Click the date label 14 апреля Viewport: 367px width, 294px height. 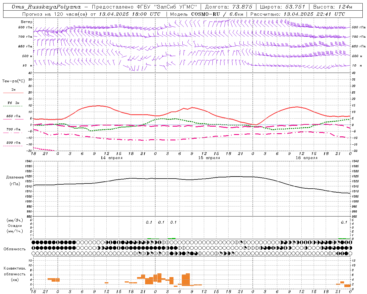point(112,158)
